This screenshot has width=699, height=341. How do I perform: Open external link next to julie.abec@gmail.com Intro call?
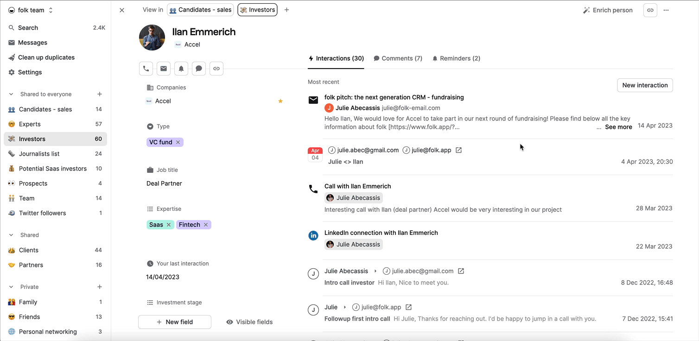461,271
